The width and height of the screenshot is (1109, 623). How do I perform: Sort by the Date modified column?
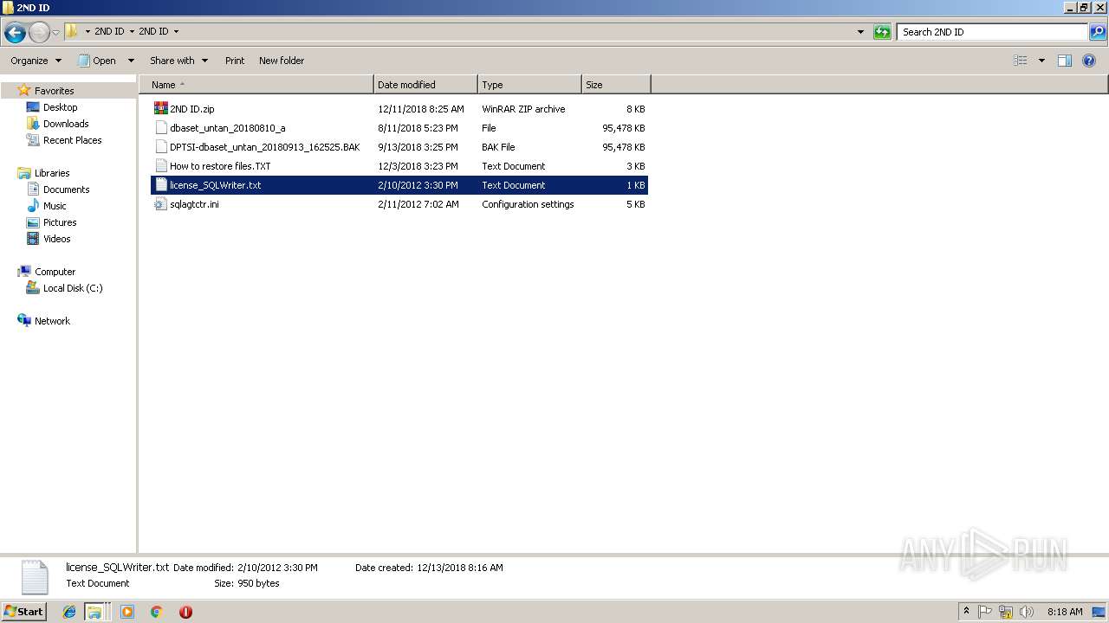[425, 85]
